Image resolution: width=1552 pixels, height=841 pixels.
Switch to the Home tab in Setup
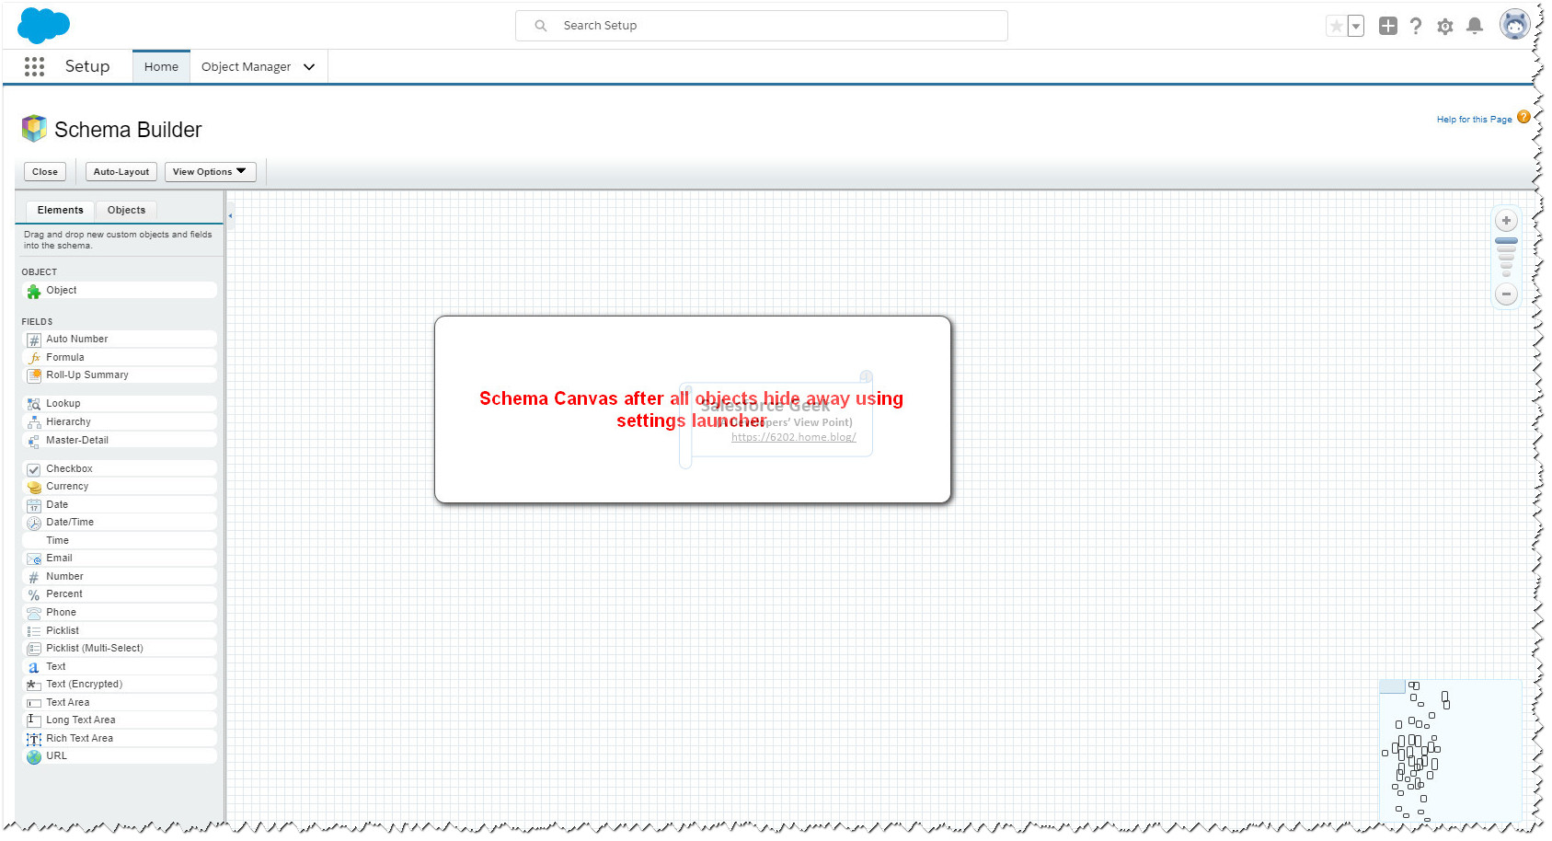(161, 66)
